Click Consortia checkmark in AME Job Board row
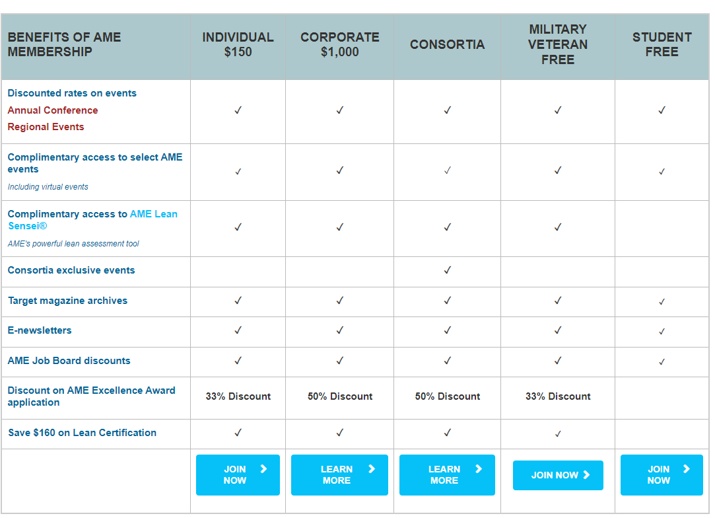715x518 pixels. click(x=448, y=361)
